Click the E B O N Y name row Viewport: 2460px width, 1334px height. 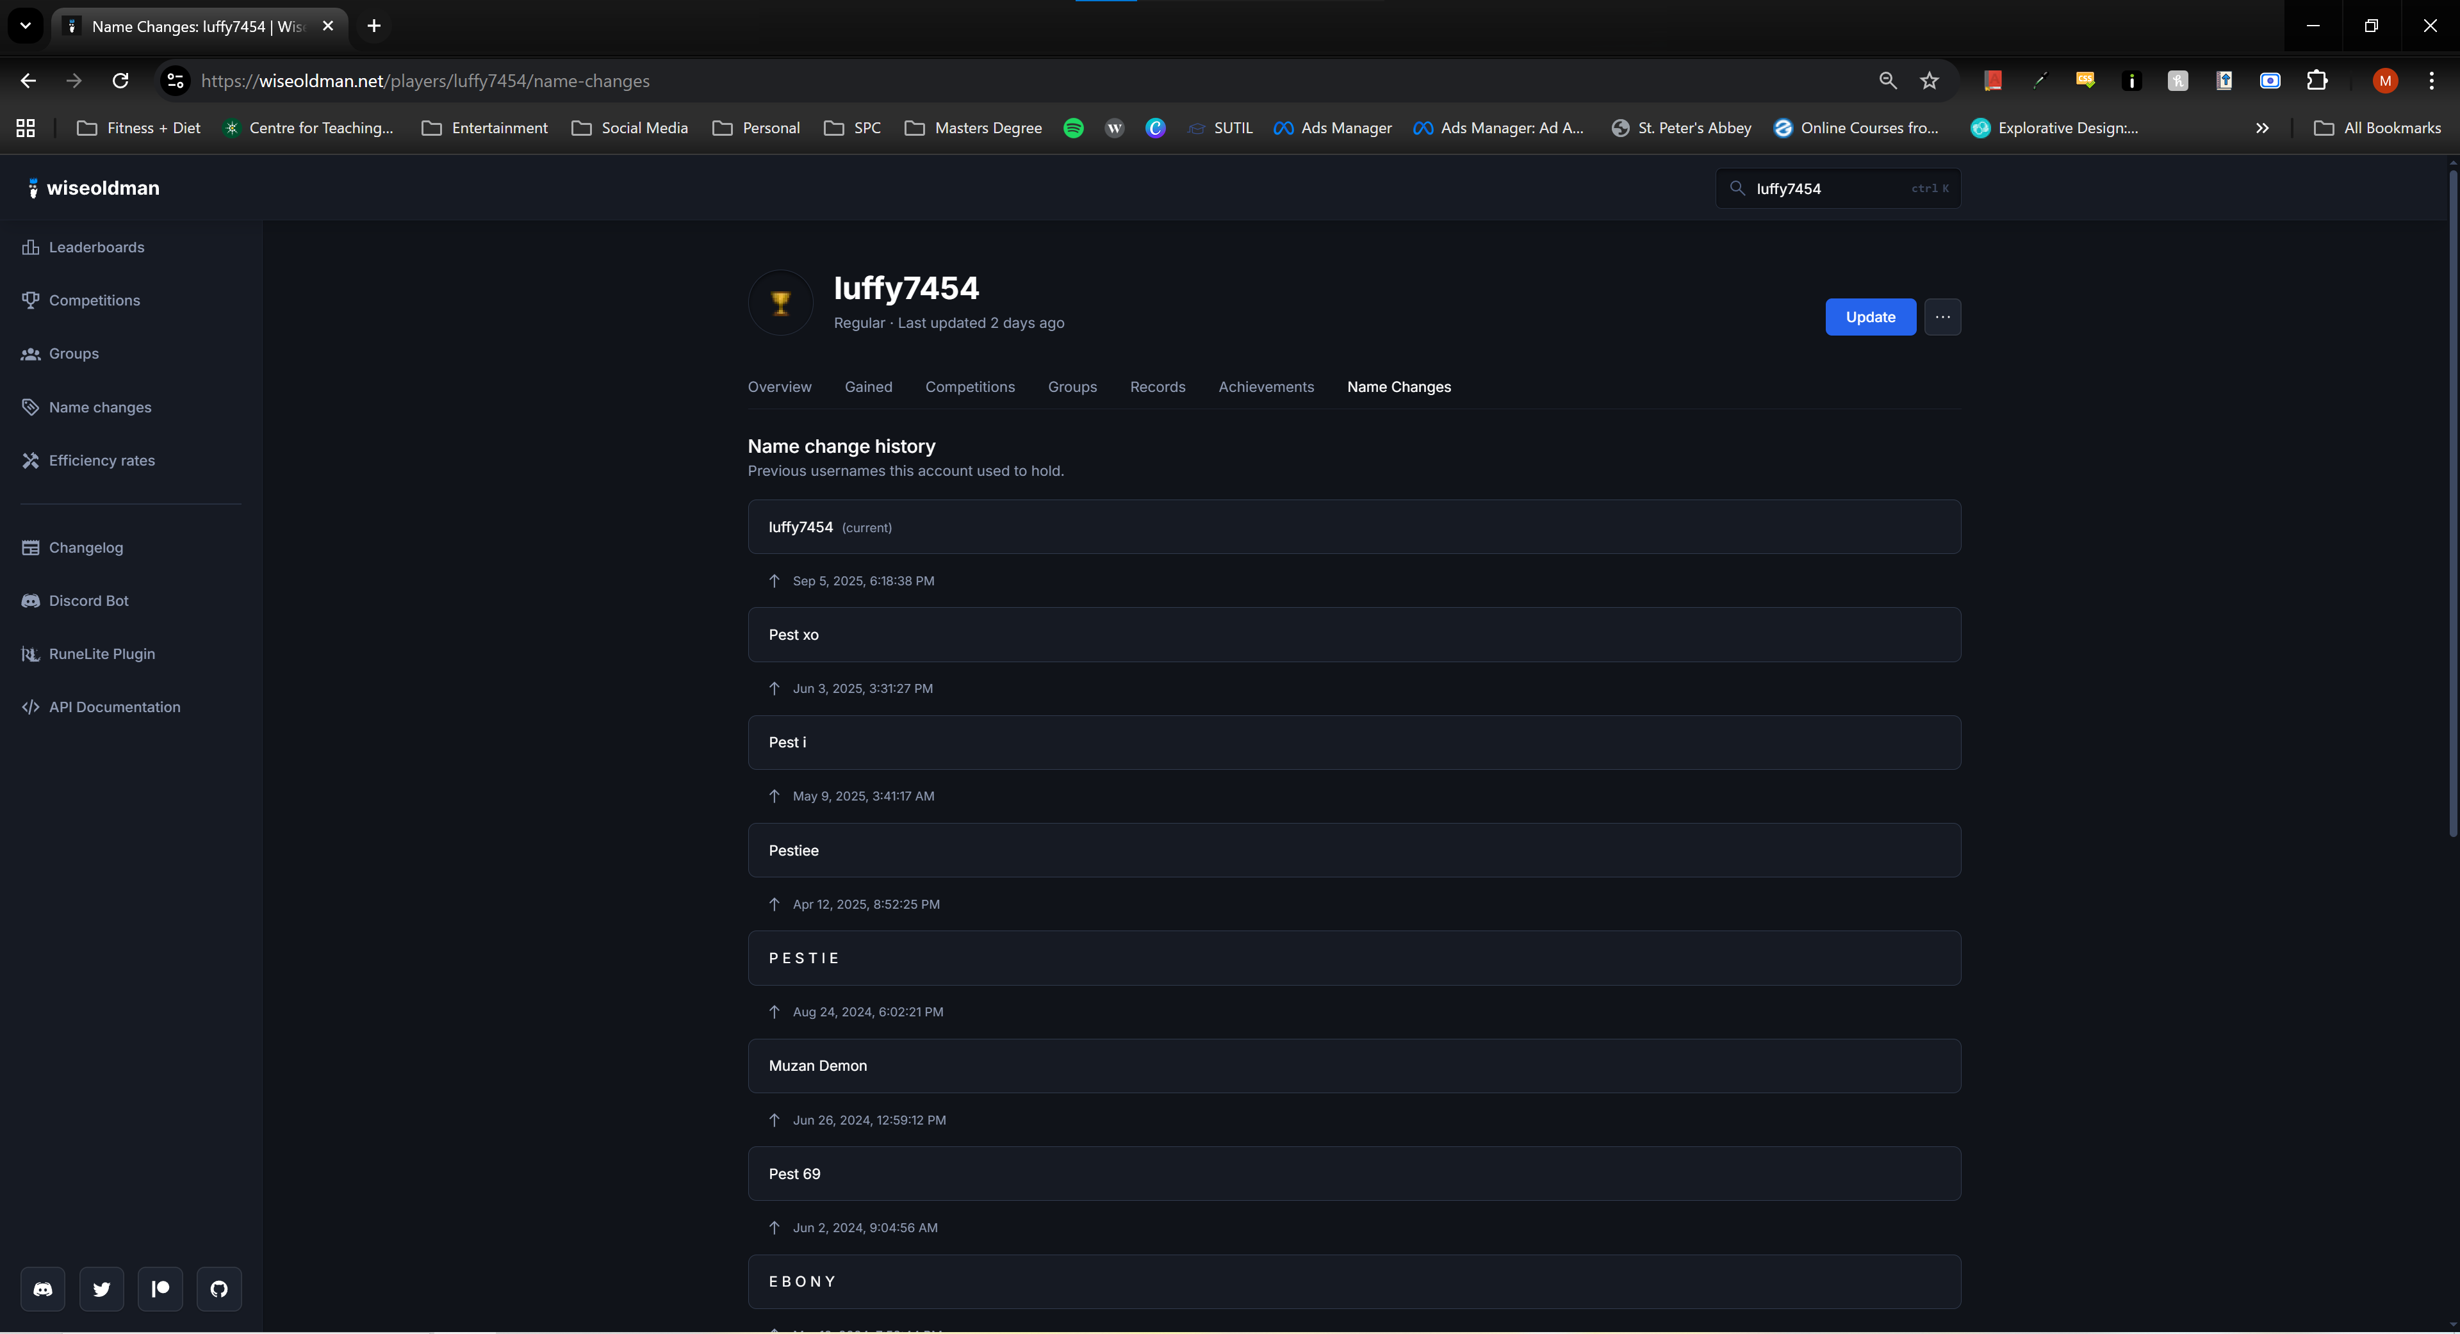[1354, 1281]
